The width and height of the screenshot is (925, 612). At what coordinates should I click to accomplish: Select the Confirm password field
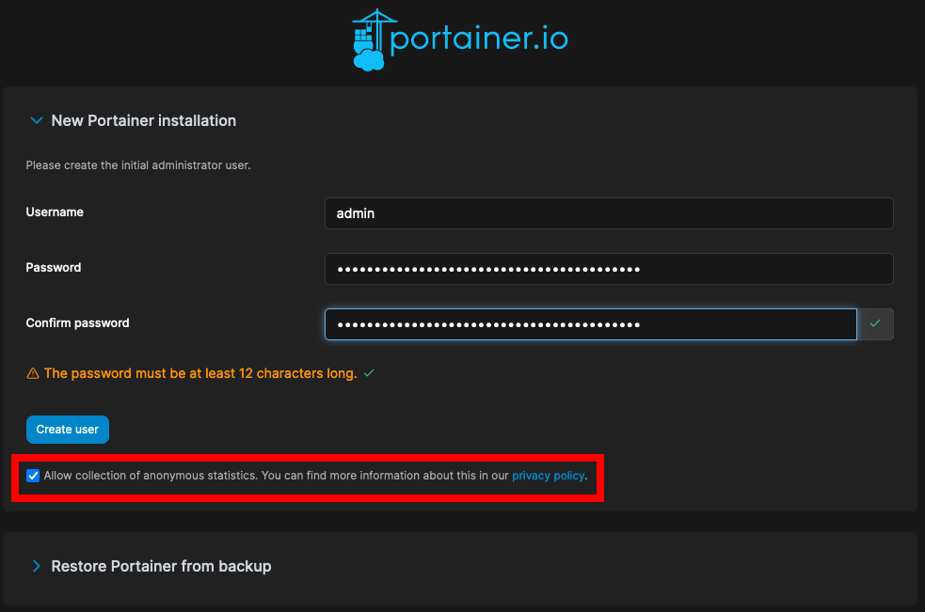[591, 324]
